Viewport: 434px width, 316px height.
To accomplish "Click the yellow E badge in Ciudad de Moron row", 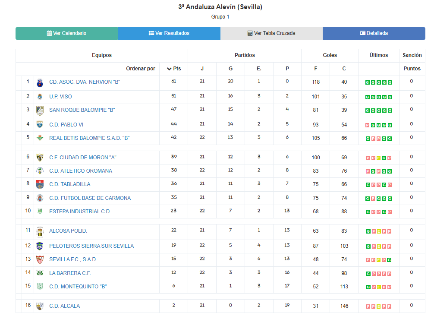I will pyautogui.click(x=378, y=158).
